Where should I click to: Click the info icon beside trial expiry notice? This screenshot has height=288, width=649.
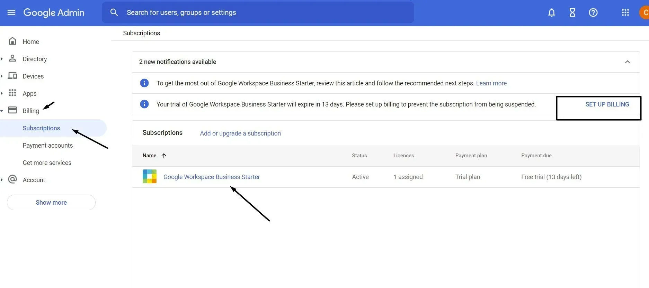click(x=144, y=104)
